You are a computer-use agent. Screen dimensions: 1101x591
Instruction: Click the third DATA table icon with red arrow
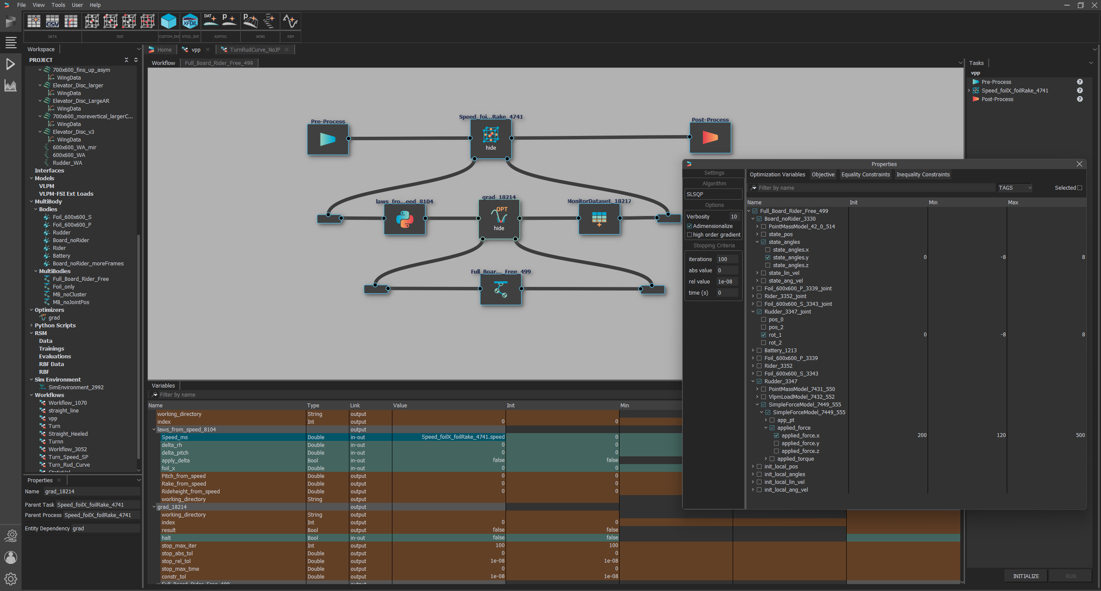71,21
